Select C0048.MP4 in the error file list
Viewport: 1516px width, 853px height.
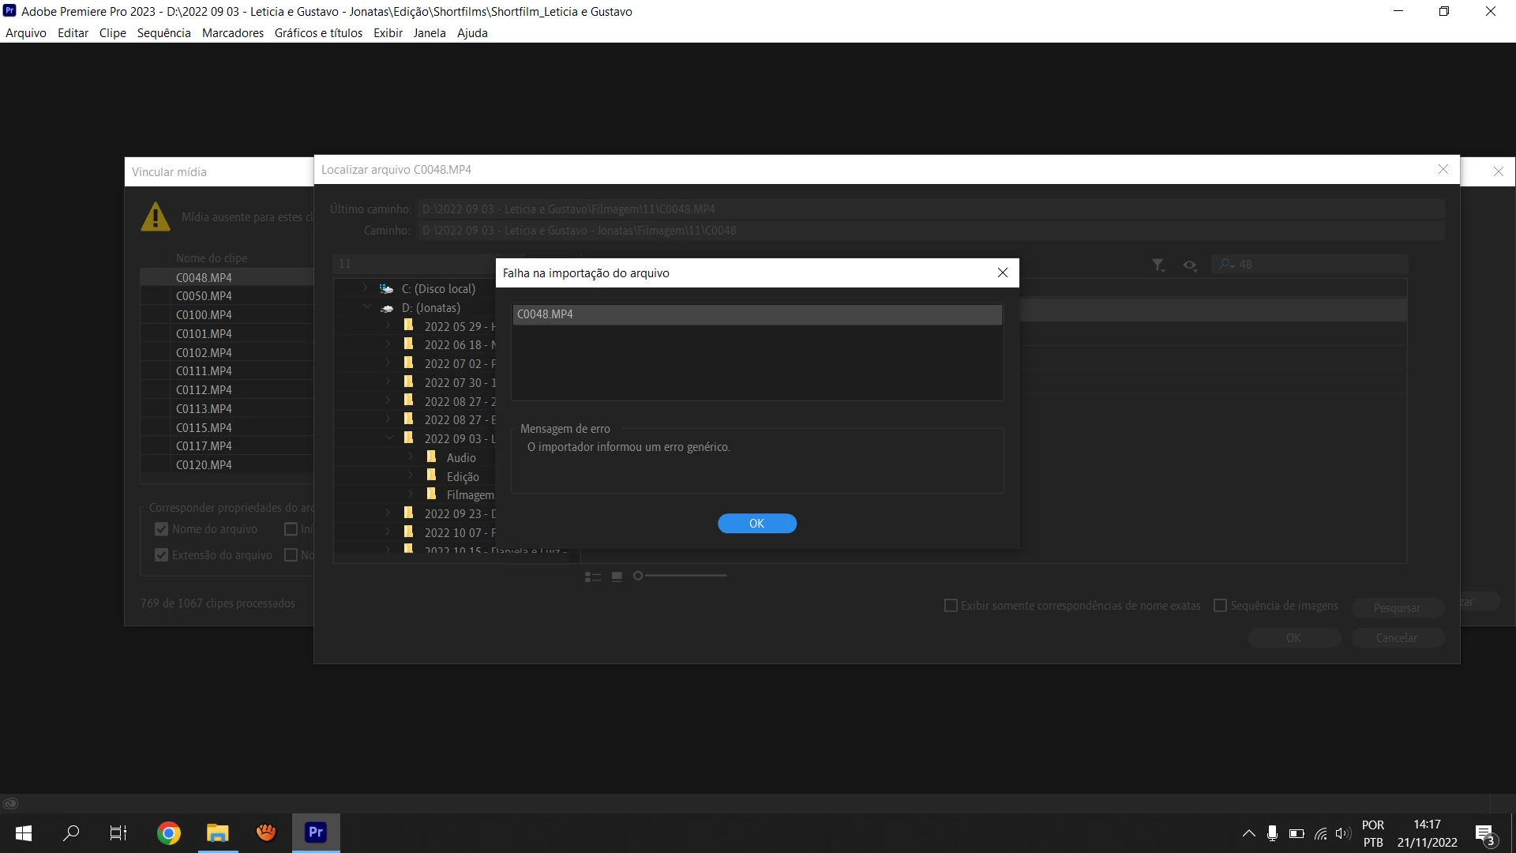[545, 314]
